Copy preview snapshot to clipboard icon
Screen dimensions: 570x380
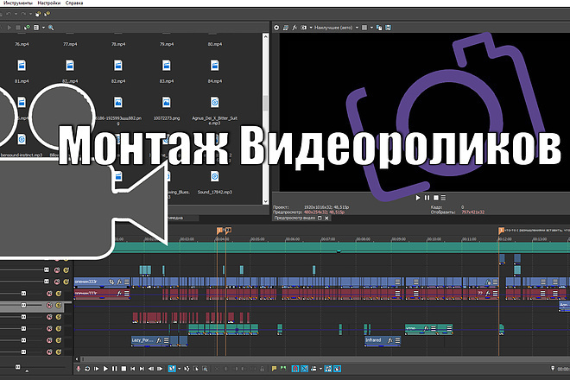click(379, 28)
